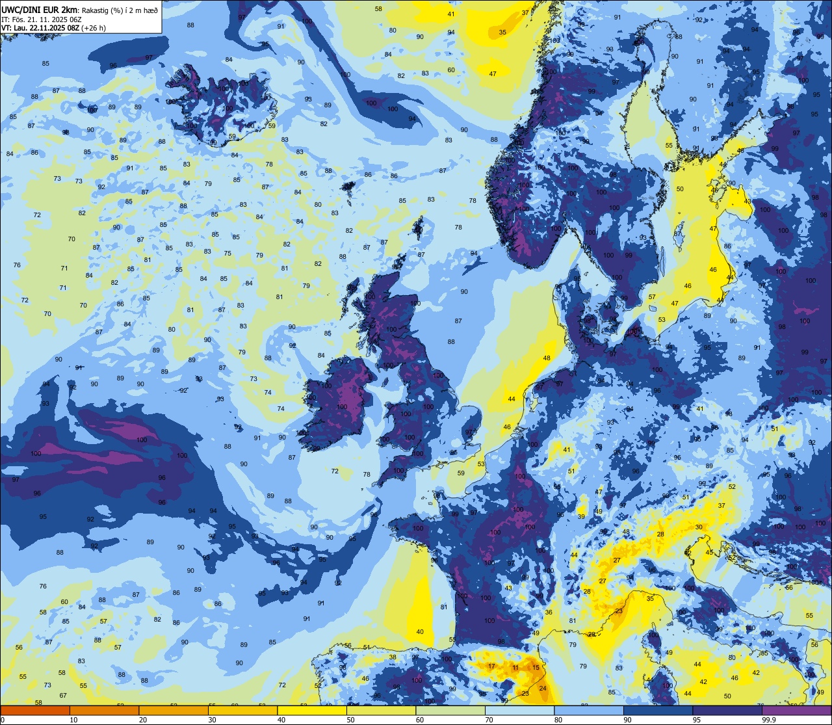Screen dimensions: 832x725
Task: Click the 40–50% bright yellow legend swatch
Action: pos(312,710)
